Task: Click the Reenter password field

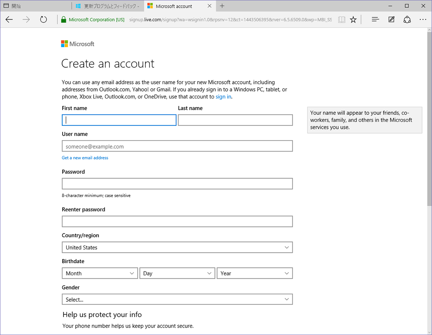Action: [177, 221]
